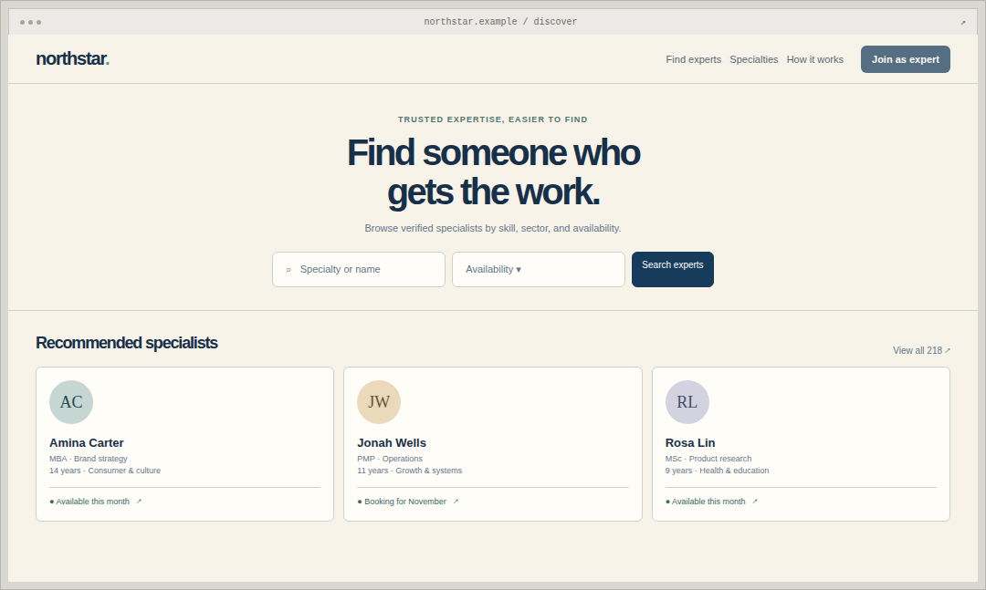Image resolution: width=986 pixels, height=590 pixels.
Task: Open Rosa Lin's profile name
Action: click(x=690, y=443)
